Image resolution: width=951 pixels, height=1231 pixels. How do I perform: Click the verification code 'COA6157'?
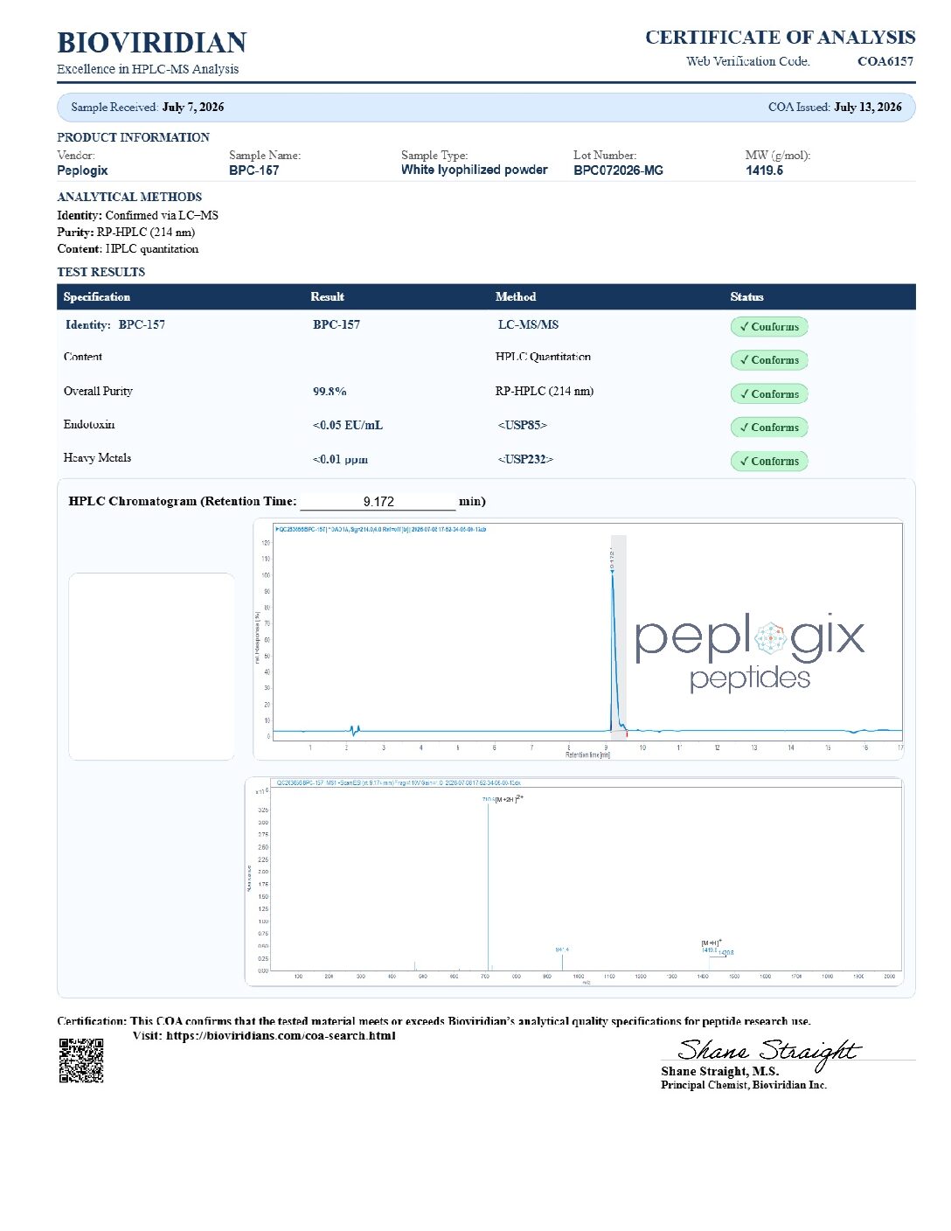pos(885,61)
